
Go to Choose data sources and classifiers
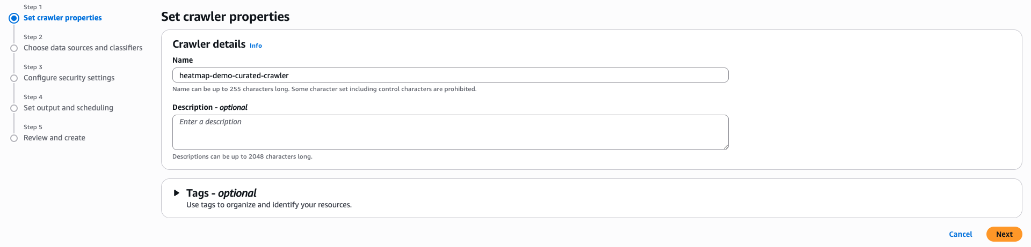click(x=83, y=48)
